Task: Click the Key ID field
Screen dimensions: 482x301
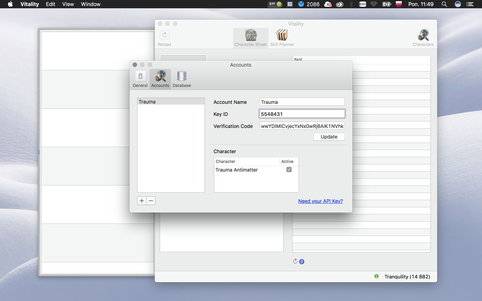Action: coord(302,114)
